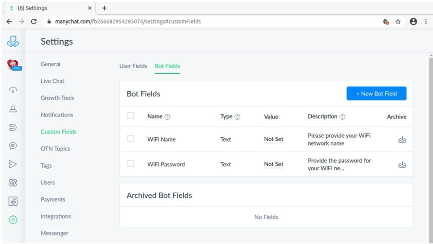
Task: Click the help icon next to Name
Action: [167, 117]
